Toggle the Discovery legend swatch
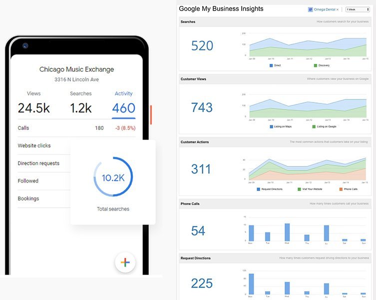Screen dimensions: 376x300 coord(316,65)
